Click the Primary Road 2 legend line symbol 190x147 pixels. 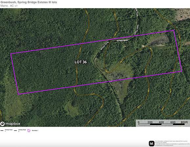click(15, 131)
